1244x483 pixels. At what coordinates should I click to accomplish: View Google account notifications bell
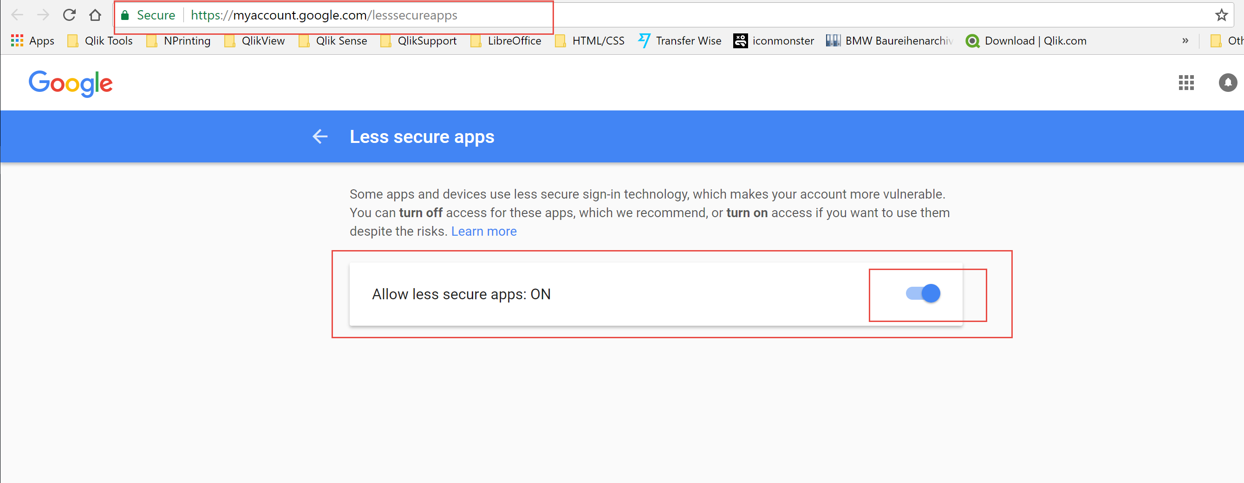point(1228,83)
